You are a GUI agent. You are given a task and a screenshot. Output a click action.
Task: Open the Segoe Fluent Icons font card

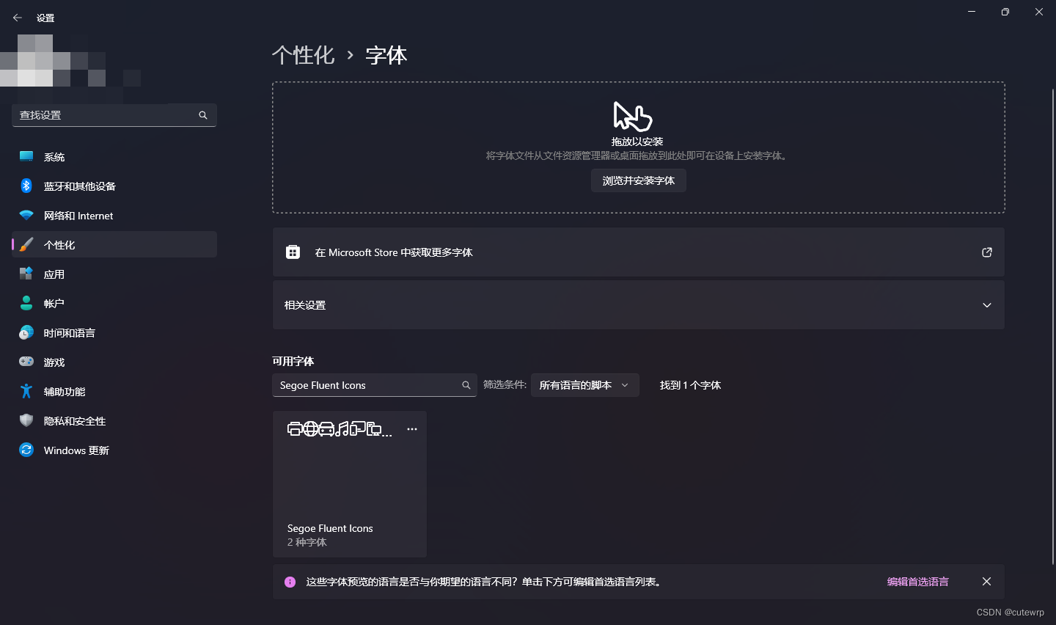click(350, 484)
